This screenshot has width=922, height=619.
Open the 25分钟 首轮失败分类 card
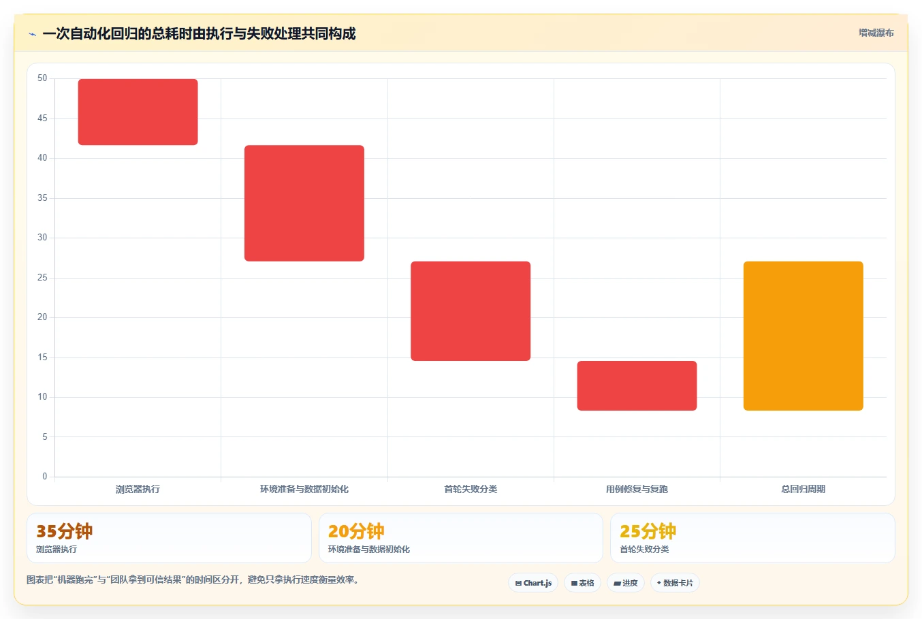[752, 538]
